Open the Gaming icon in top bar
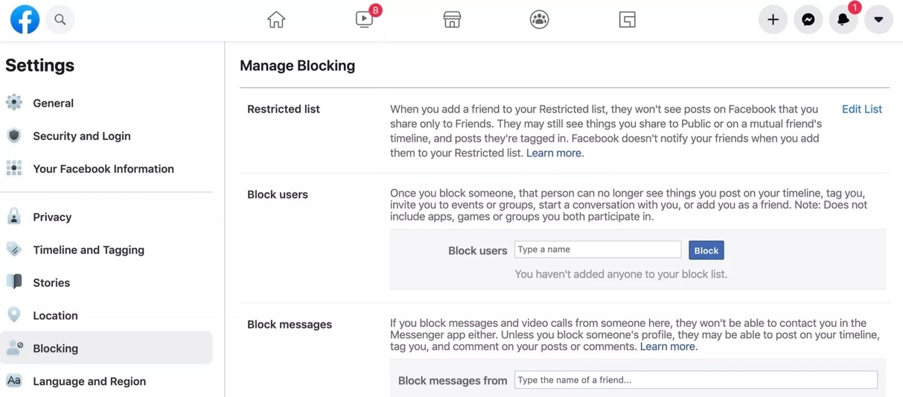Viewport: 903px width, 397px height. pos(627,20)
